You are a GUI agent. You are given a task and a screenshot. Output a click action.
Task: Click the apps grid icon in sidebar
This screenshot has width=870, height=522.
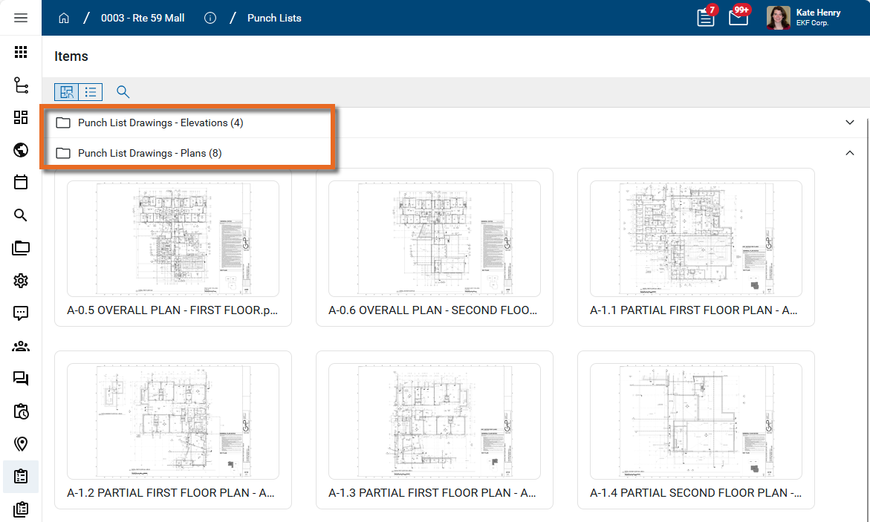pyautogui.click(x=21, y=52)
